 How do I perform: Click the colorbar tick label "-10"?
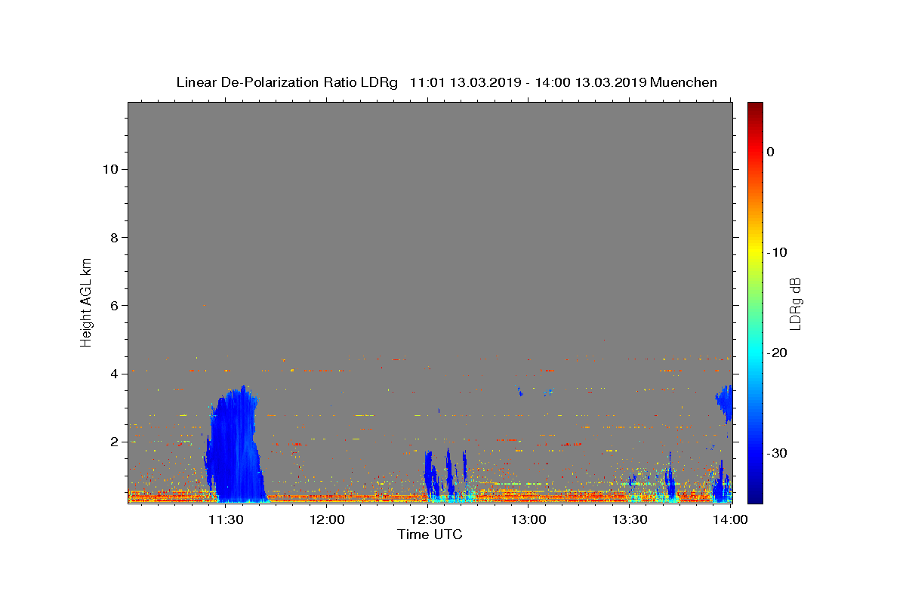point(778,252)
